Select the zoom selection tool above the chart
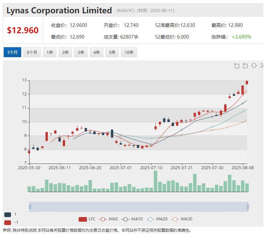This screenshot has height=235, width=268. pos(237,65)
